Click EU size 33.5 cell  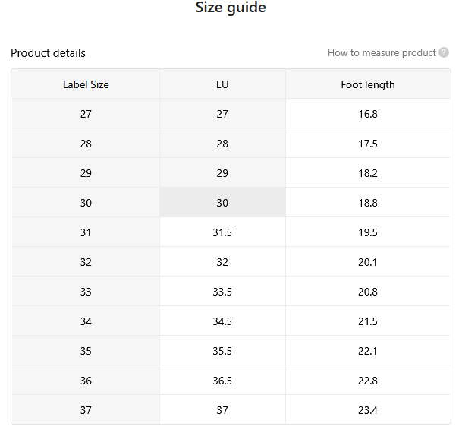pos(222,292)
